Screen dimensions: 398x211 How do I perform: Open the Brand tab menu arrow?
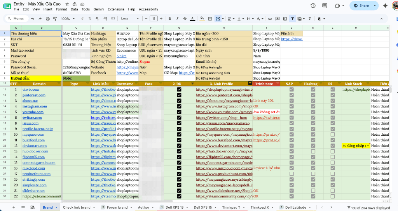click(56, 208)
